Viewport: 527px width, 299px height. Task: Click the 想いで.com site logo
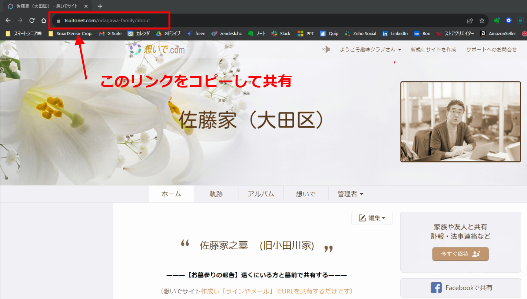[x=156, y=49]
